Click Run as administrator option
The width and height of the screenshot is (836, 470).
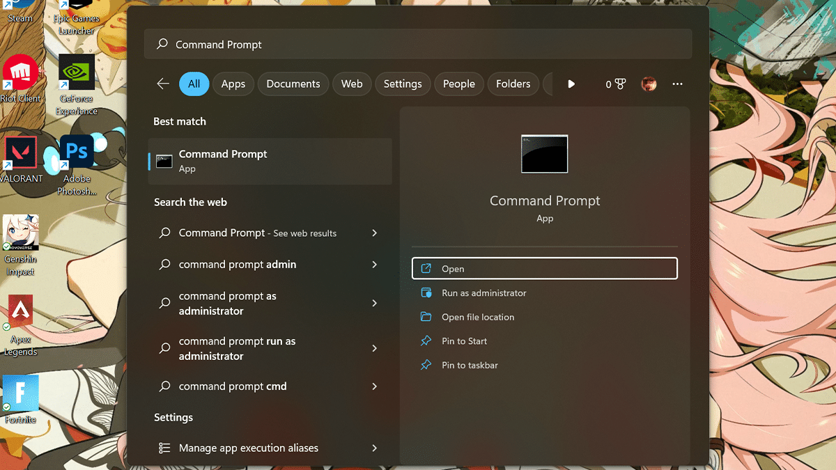[x=483, y=293]
